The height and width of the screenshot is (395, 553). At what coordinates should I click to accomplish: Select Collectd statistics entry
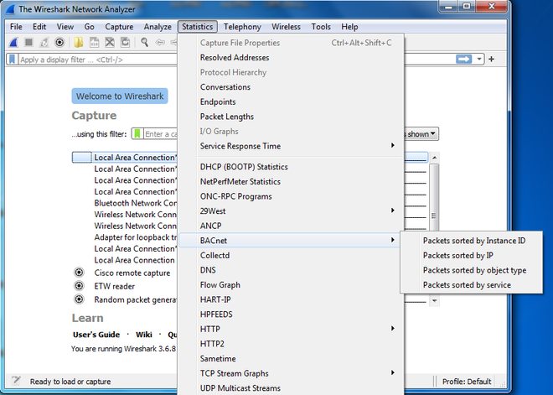[x=291, y=255]
